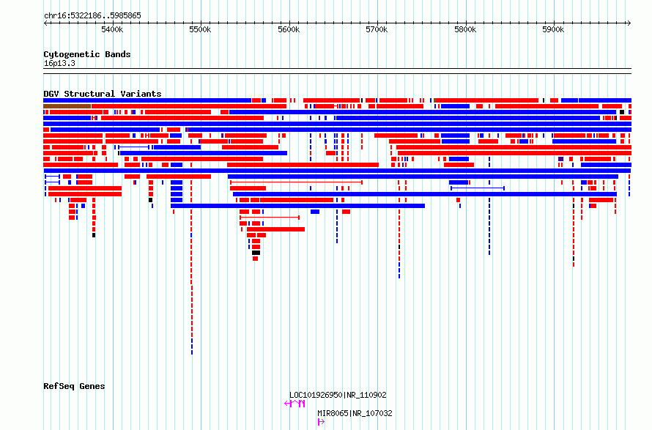Click the 5400k ruler tick label
Viewport: 652px width, 430px height.
112,29
